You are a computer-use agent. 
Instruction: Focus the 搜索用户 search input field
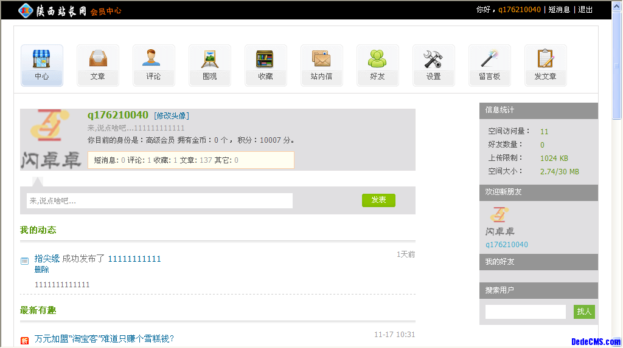(525, 312)
